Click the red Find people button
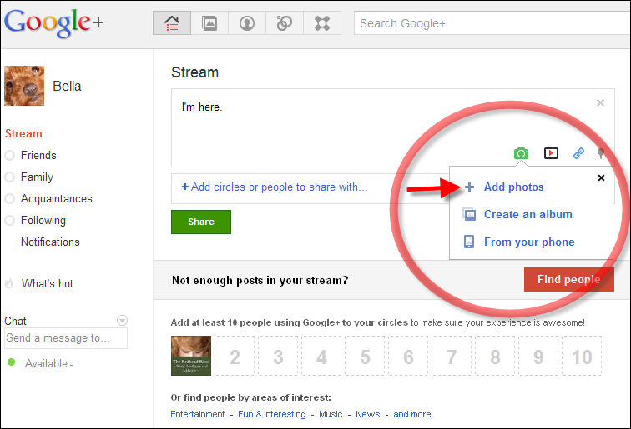This screenshot has width=631, height=429. pos(569,279)
